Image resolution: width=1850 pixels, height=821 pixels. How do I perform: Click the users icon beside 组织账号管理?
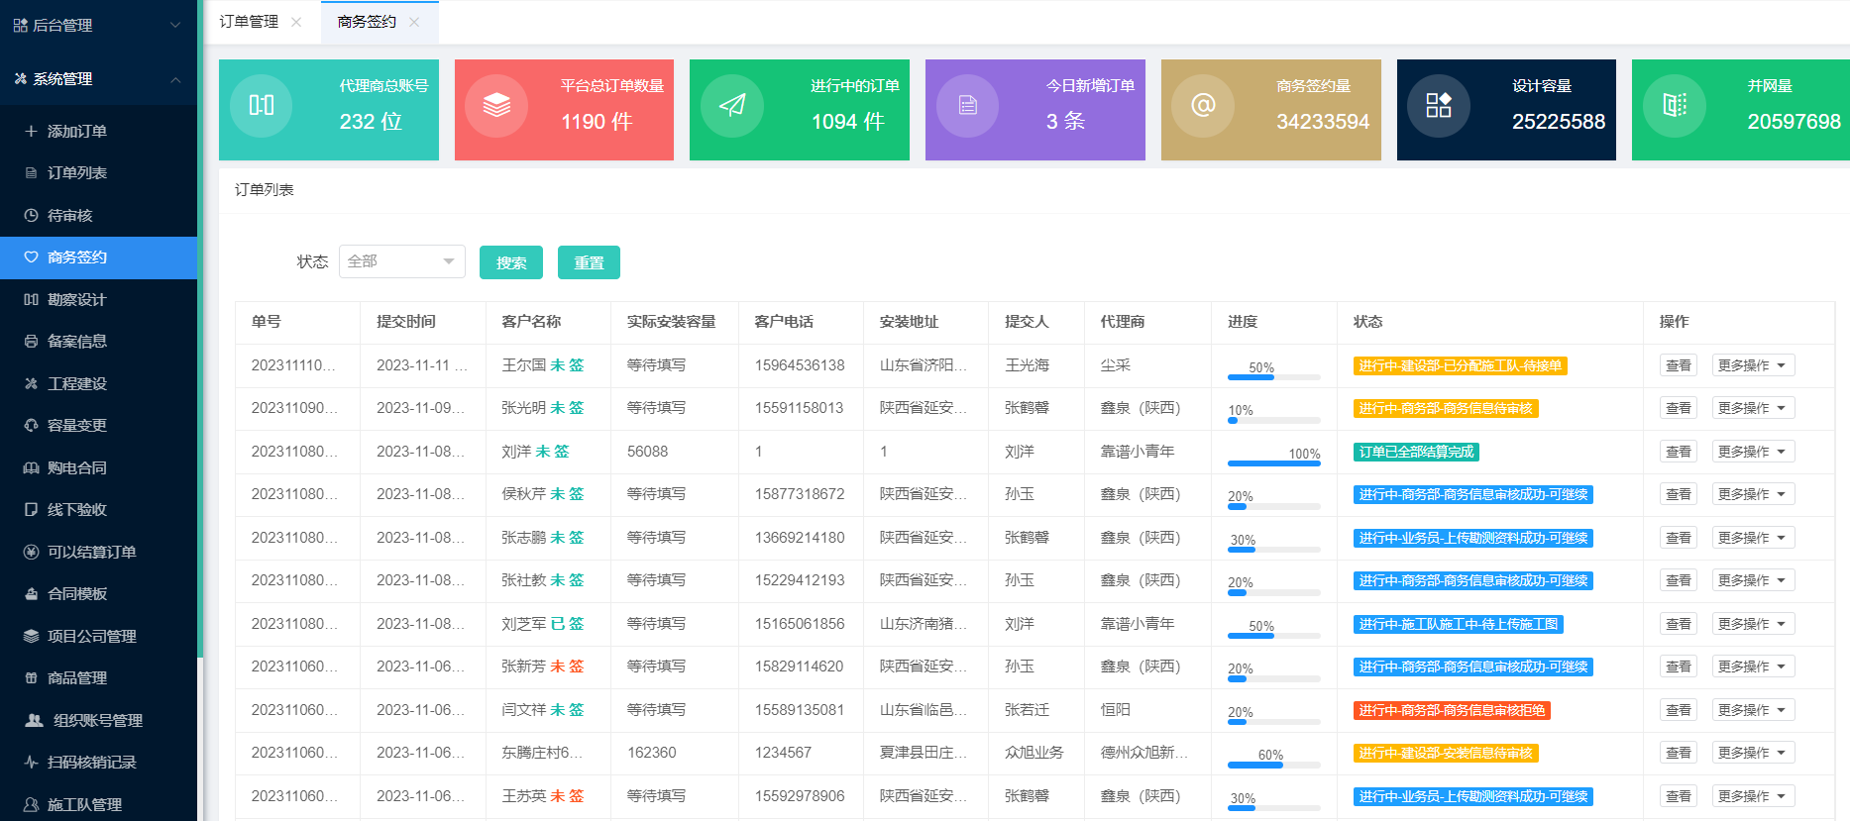[34, 720]
